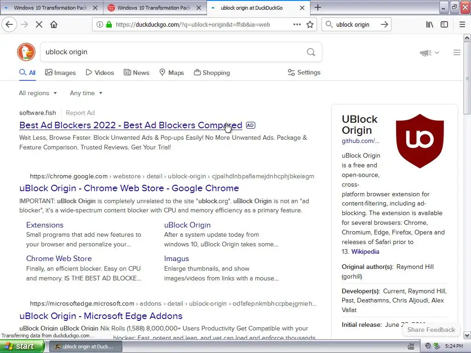Screen dimensions: 471x353
Task: Select the Shopping results tab
Action: click(x=212, y=73)
